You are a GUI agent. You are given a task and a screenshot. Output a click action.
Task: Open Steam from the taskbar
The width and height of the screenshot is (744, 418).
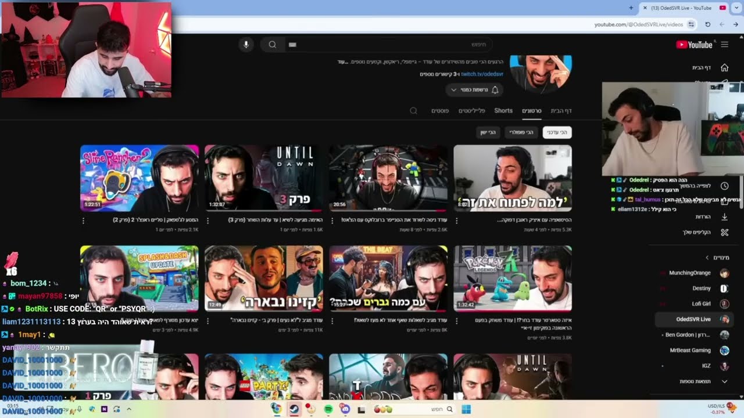pos(294,409)
